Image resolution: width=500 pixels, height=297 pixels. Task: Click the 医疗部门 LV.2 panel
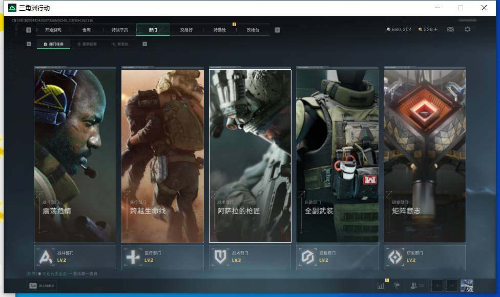[x=162, y=257]
